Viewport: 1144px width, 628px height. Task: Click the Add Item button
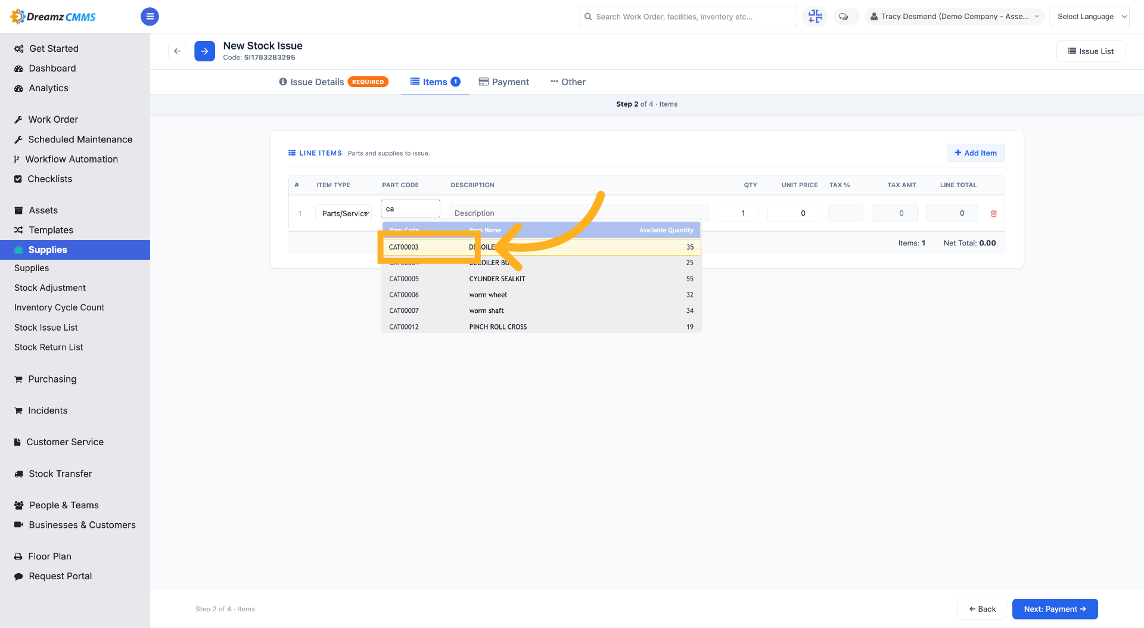(x=975, y=153)
